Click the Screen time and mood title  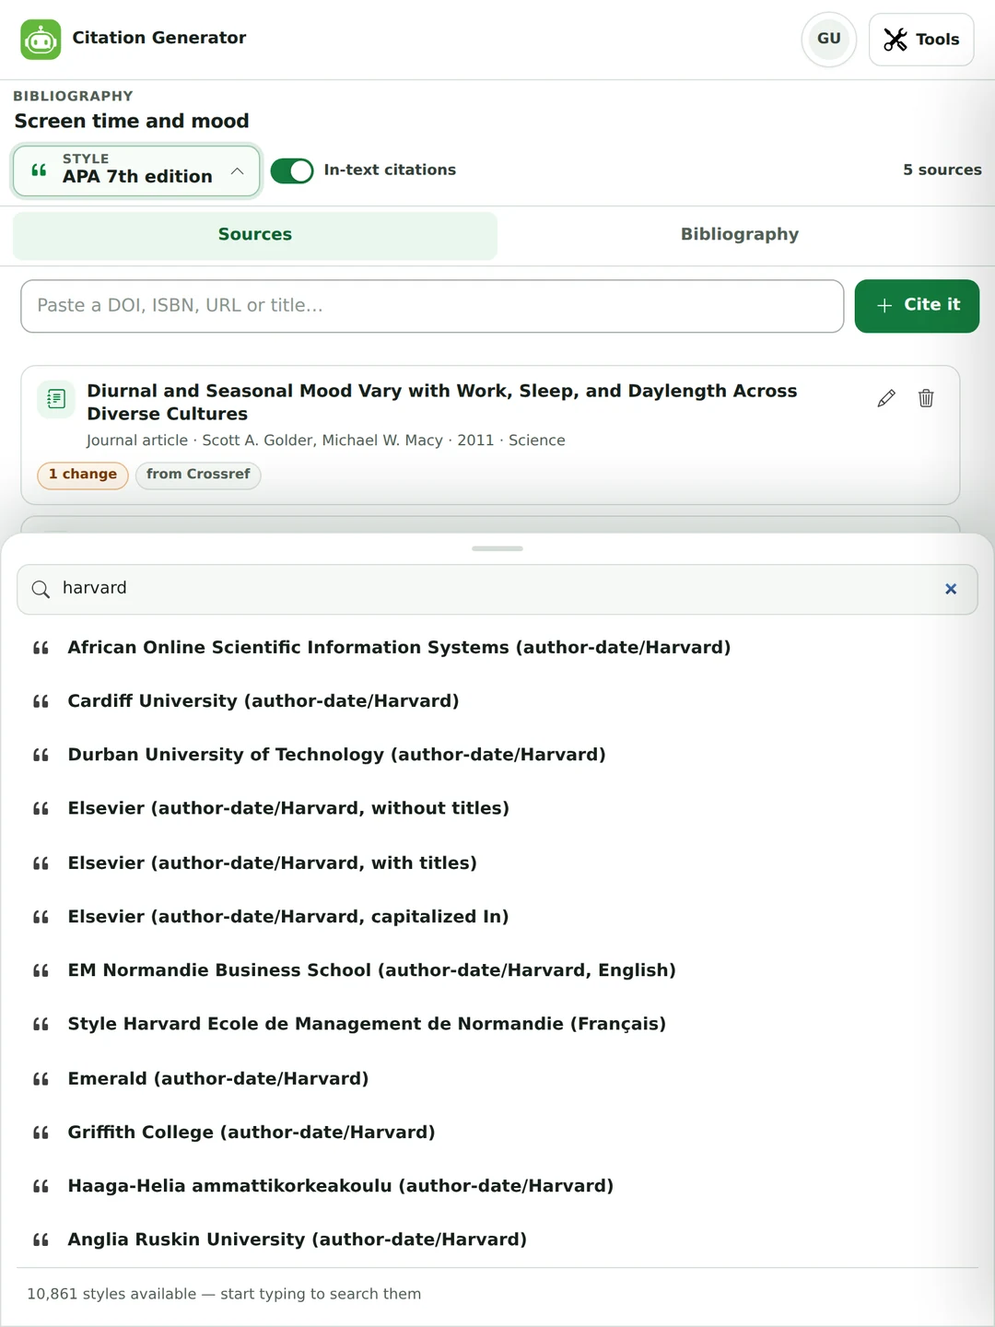coord(132,122)
